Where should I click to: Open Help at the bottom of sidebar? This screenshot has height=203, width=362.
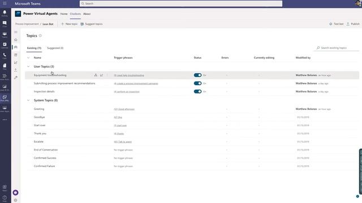tap(5, 198)
